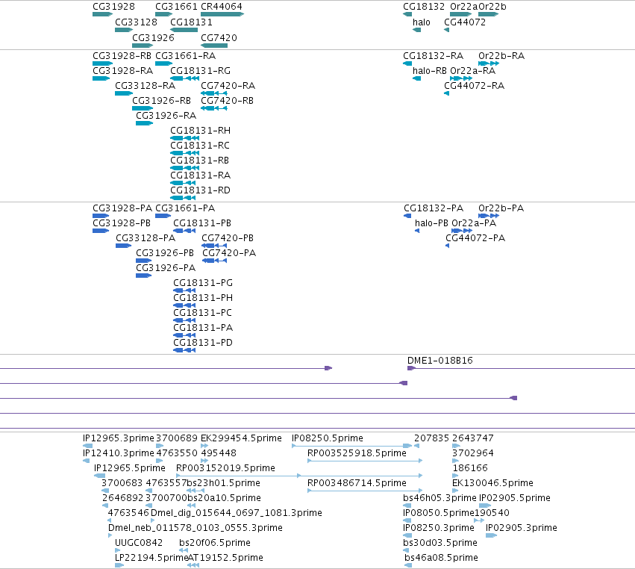This screenshot has width=635, height=569.
Task: Select the IP12965.3prime EST label
Action: (x=118, y=438)
